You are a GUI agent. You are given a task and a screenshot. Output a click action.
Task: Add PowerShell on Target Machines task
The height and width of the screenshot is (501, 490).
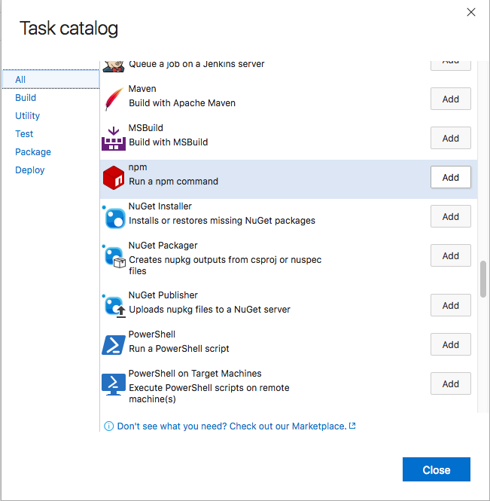[450, 383]
